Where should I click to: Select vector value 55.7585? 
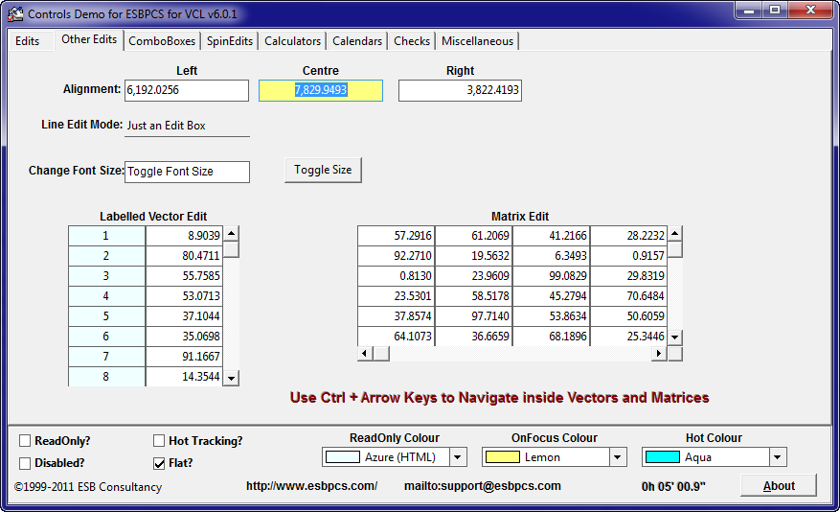pos(184,276)
